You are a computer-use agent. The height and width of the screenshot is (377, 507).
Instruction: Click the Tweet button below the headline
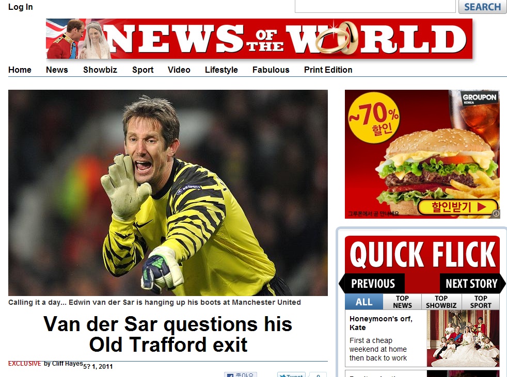coord(291,375)
